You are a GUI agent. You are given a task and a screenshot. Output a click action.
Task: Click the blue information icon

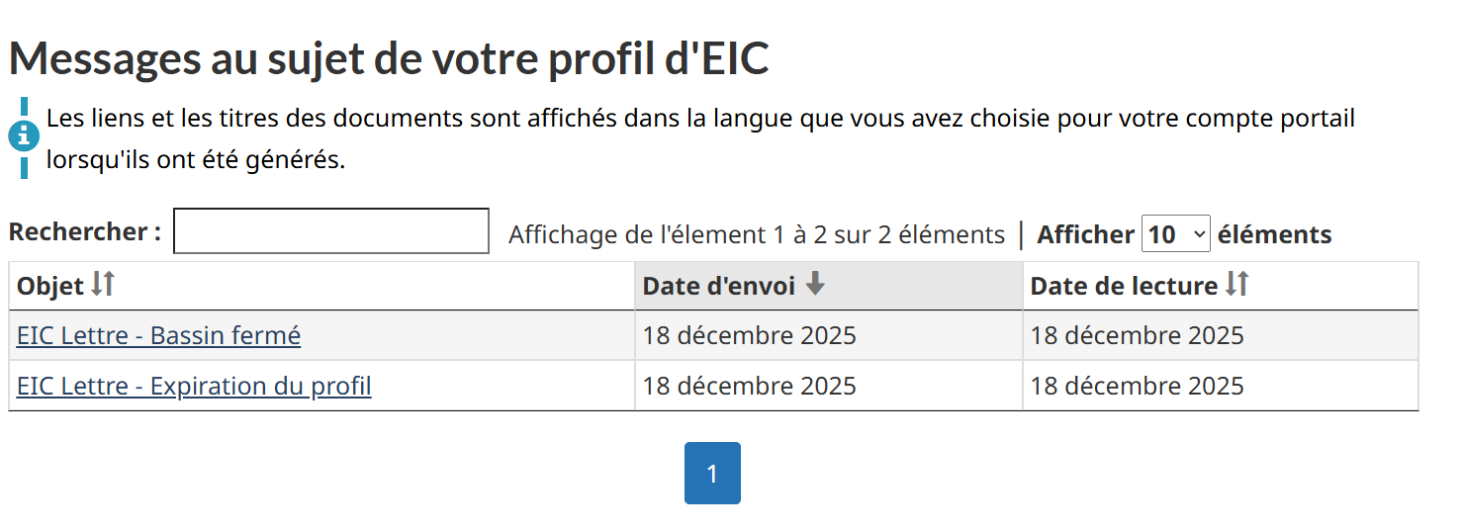(24, 137)
